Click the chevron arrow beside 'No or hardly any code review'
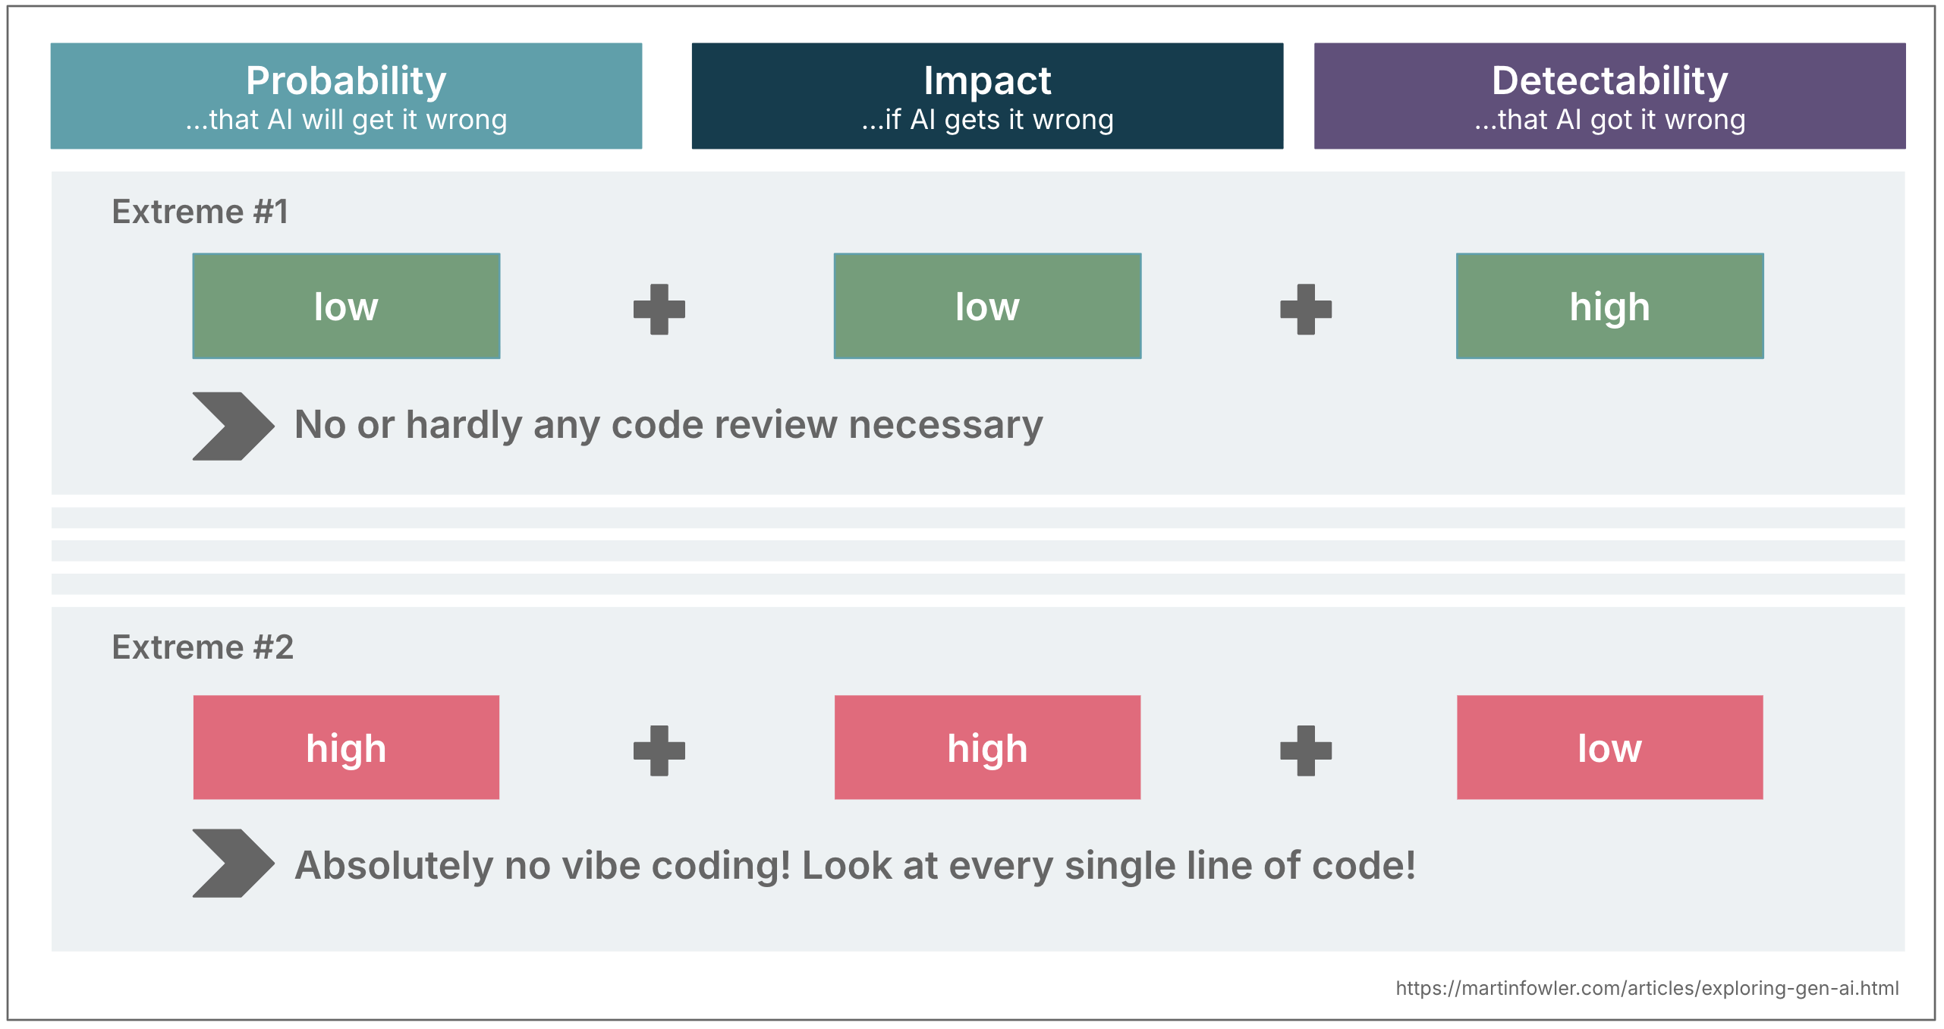The width and height of the screenshot is (1944, 1029). point(231,426)
